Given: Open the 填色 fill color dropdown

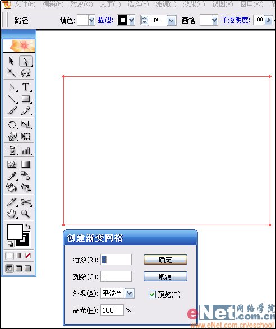Looking at the screenshot, I should (x=91, y=20).
